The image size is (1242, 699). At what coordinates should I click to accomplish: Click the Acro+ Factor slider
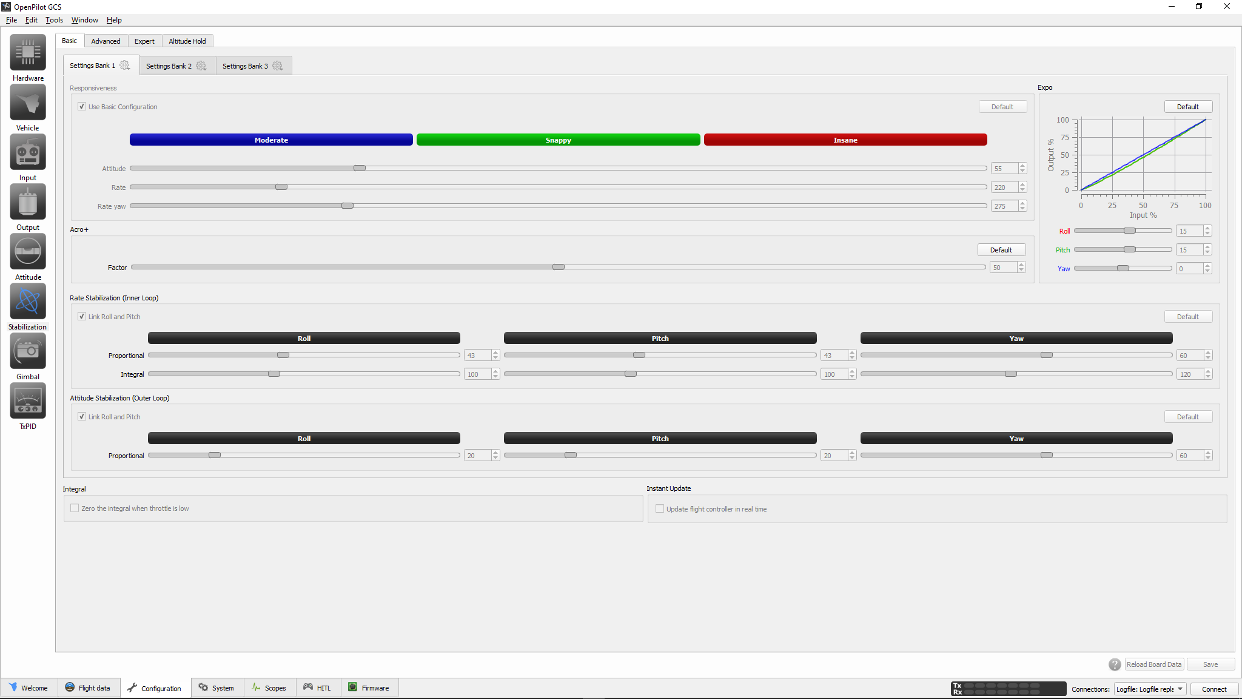pos(558,268)
